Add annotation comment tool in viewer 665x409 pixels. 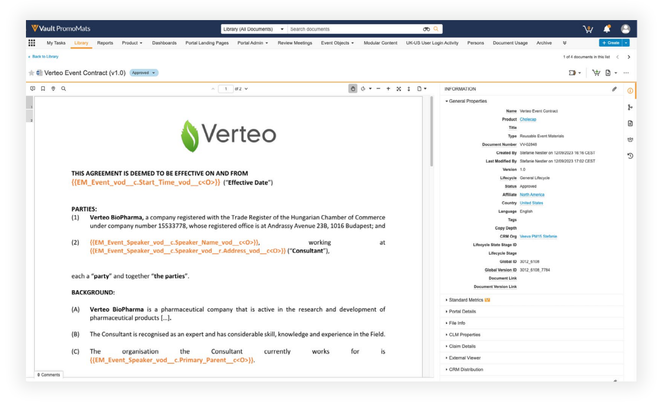coord(32,89)
